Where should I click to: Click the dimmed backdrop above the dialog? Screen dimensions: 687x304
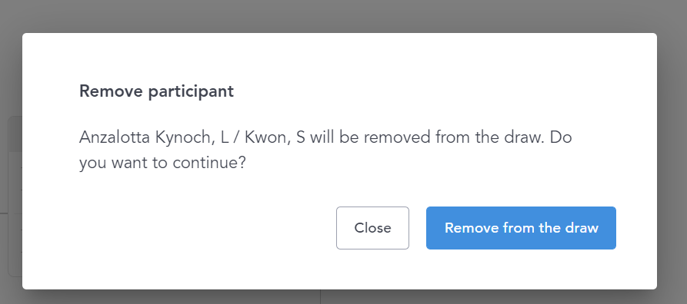(343, 16)
